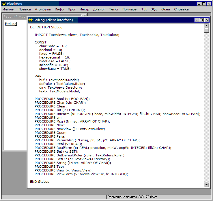Open the Tut menu
Viewport: 213px width, 201px height.
pos(144,9)
